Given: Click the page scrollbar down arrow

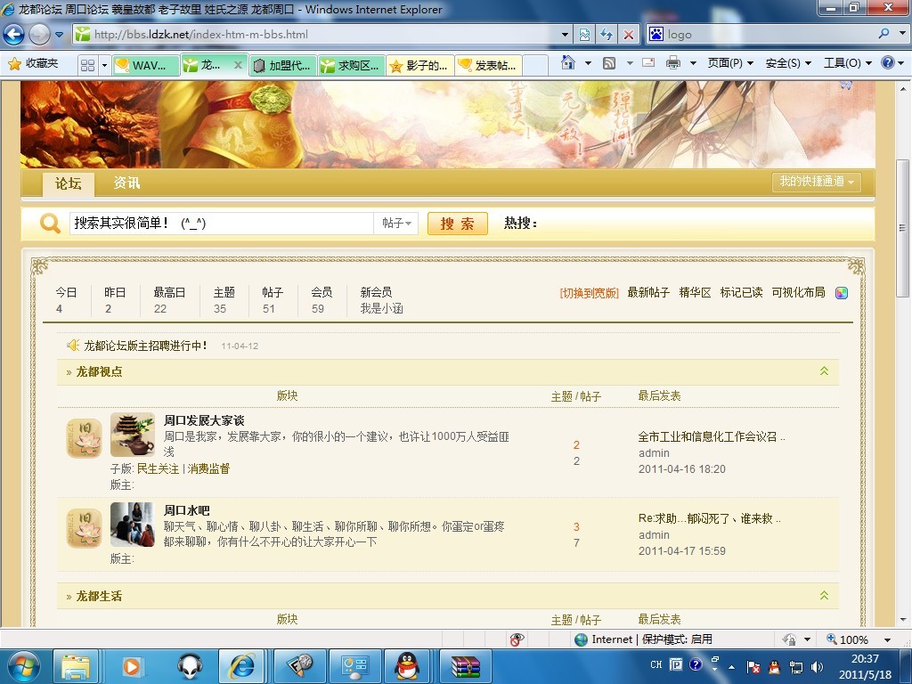Looking at the screenshot, I should point(903,620).
